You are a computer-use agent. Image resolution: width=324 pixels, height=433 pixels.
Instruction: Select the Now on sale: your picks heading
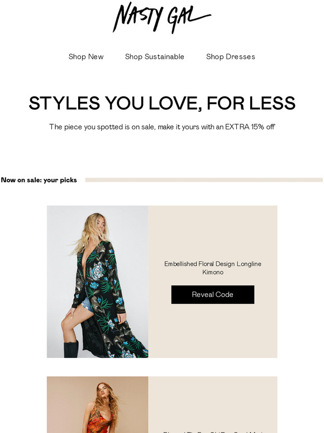(39, 180)
